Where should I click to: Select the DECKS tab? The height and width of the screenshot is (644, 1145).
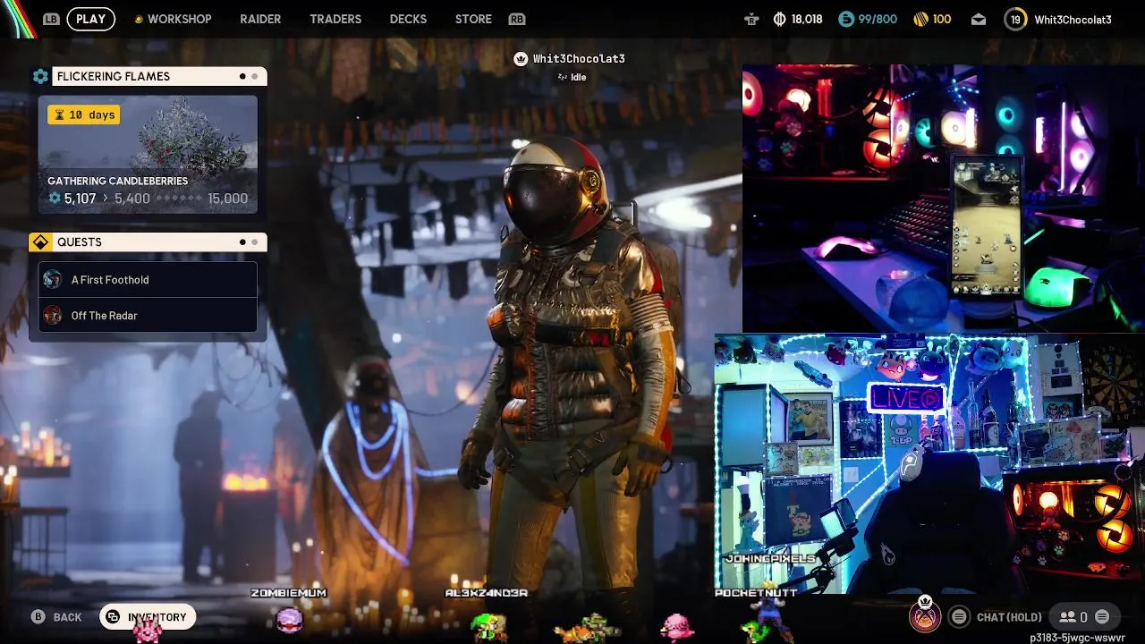pyautogui.click(x=408, y=19)
